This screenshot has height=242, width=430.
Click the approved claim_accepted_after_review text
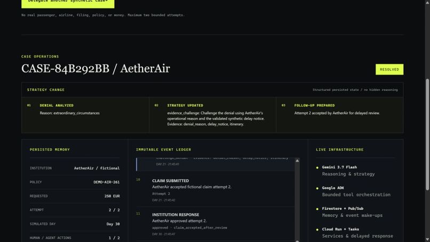coord(189,228)
